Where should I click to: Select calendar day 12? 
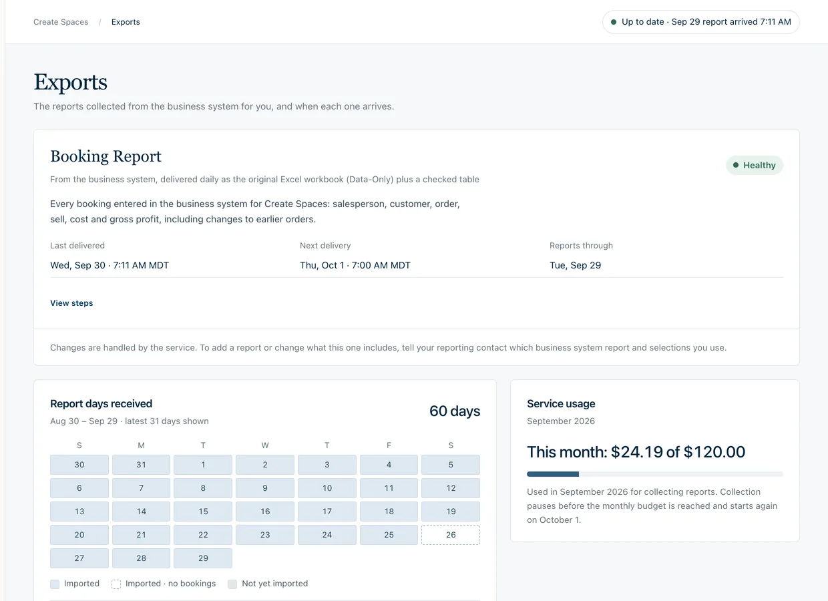point(451,488)
